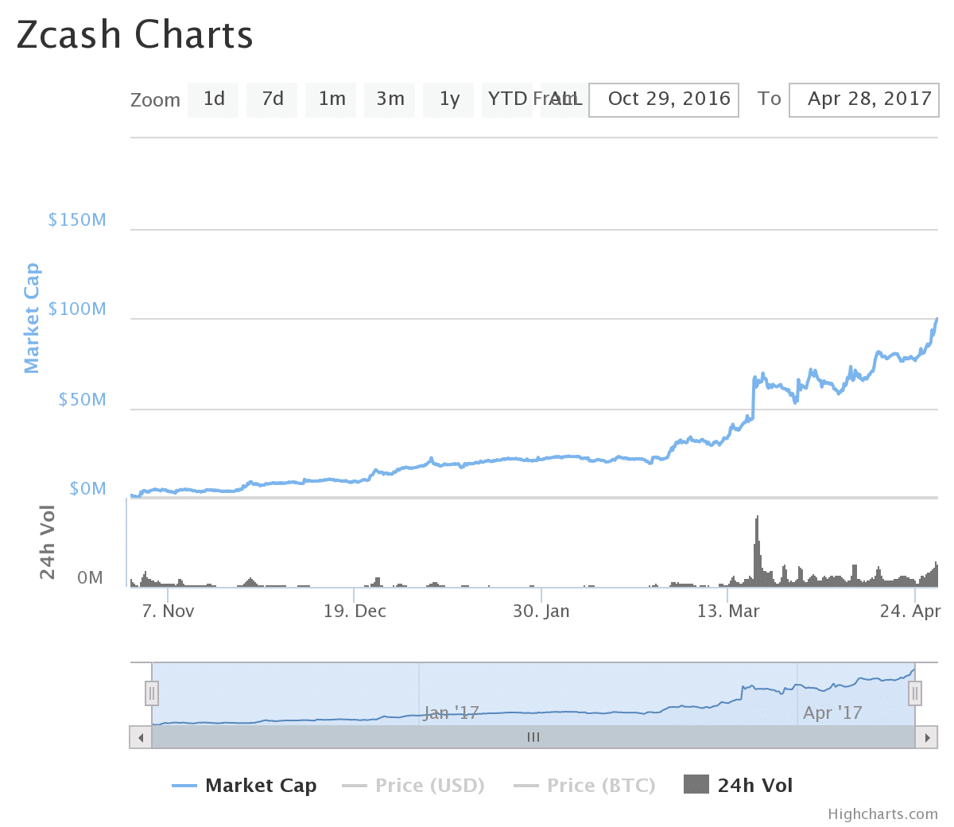Set zoom to 7d
The image size is (954, 827).
pyautogui.click(x=272, y=99)
